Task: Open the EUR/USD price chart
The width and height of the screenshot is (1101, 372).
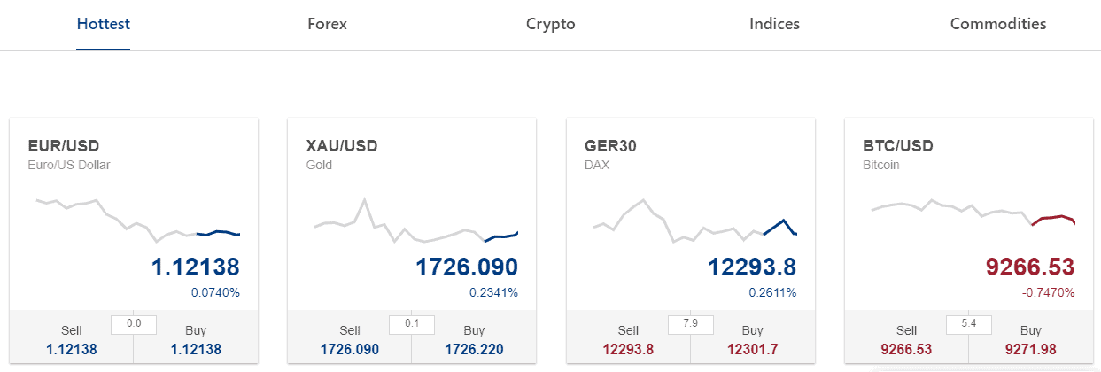Action: pos(137,220)
